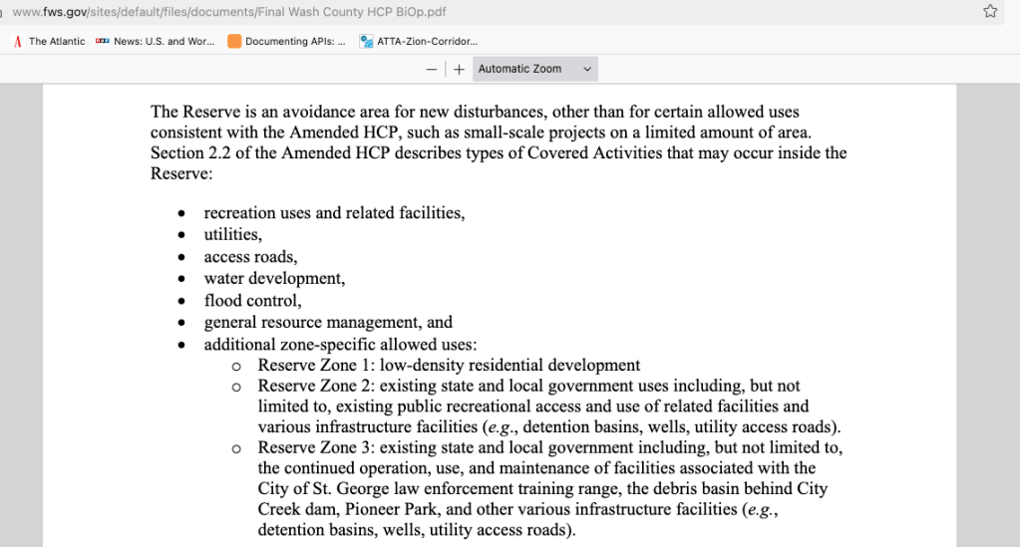The image size is (1020, 547).
Task: Click "recreation uses and related facilities" line
Action: click(x=334, y=213)
